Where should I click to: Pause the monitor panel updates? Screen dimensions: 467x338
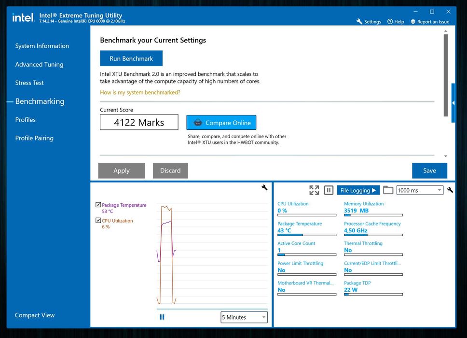click(329, 190)
